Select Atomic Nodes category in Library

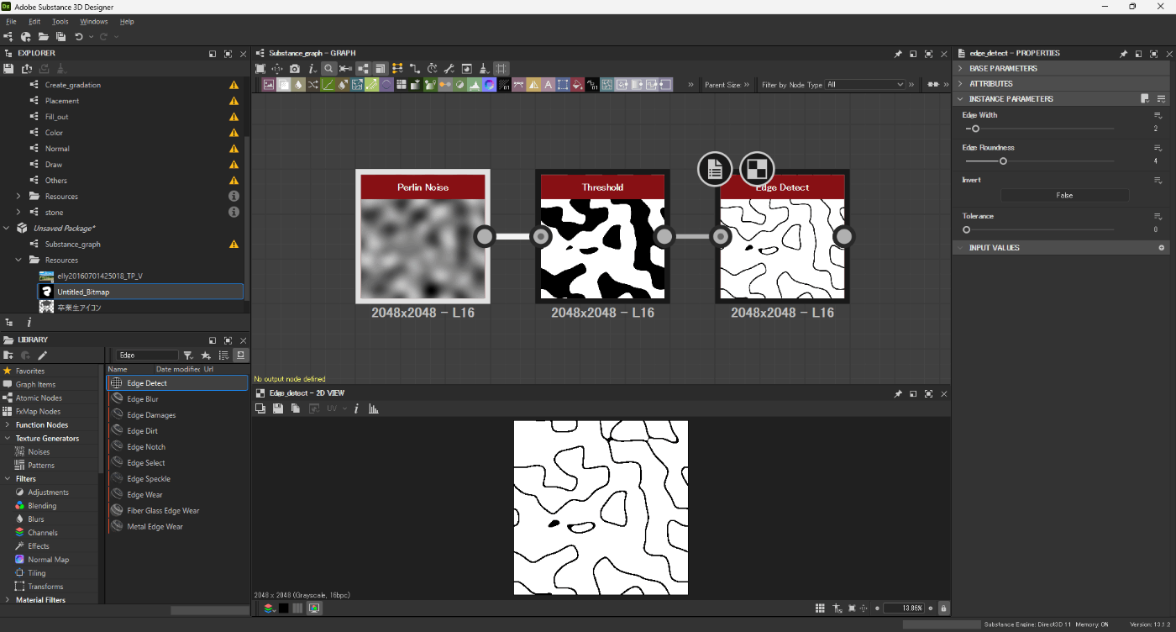click(x=39, y=398)
